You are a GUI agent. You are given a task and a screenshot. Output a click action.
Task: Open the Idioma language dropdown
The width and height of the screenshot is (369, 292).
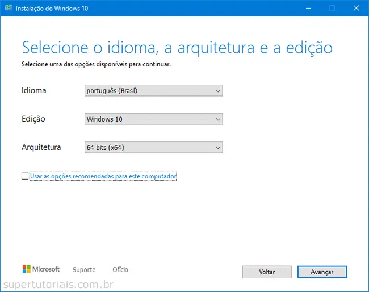pos(154,91)
